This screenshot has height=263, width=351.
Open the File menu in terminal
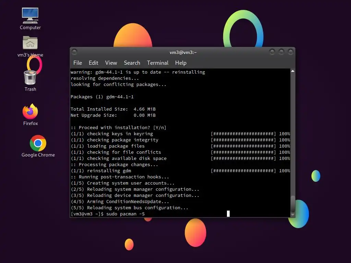(78, 63)
